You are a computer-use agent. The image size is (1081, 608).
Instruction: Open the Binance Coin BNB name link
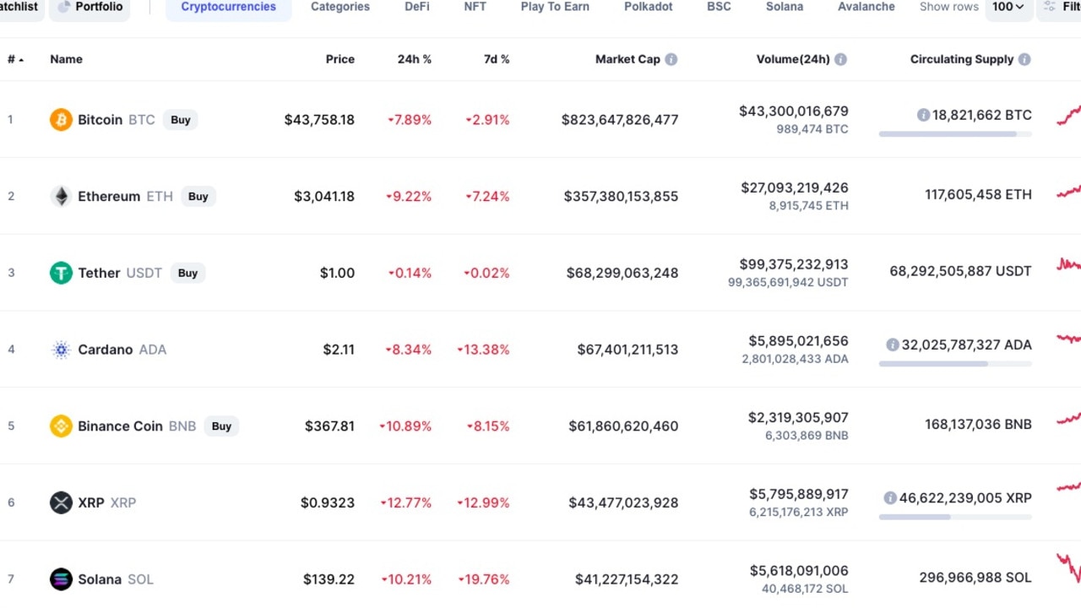[137, 426]
